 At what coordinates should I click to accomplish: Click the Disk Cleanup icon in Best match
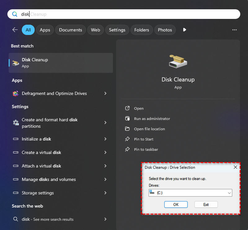(16, 63)
